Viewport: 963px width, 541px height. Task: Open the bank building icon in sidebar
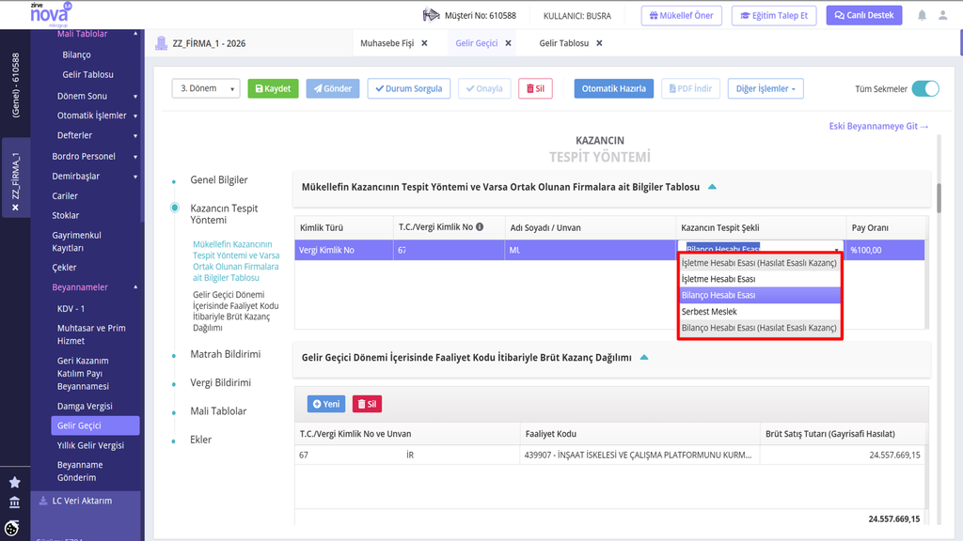pos(15,502)
